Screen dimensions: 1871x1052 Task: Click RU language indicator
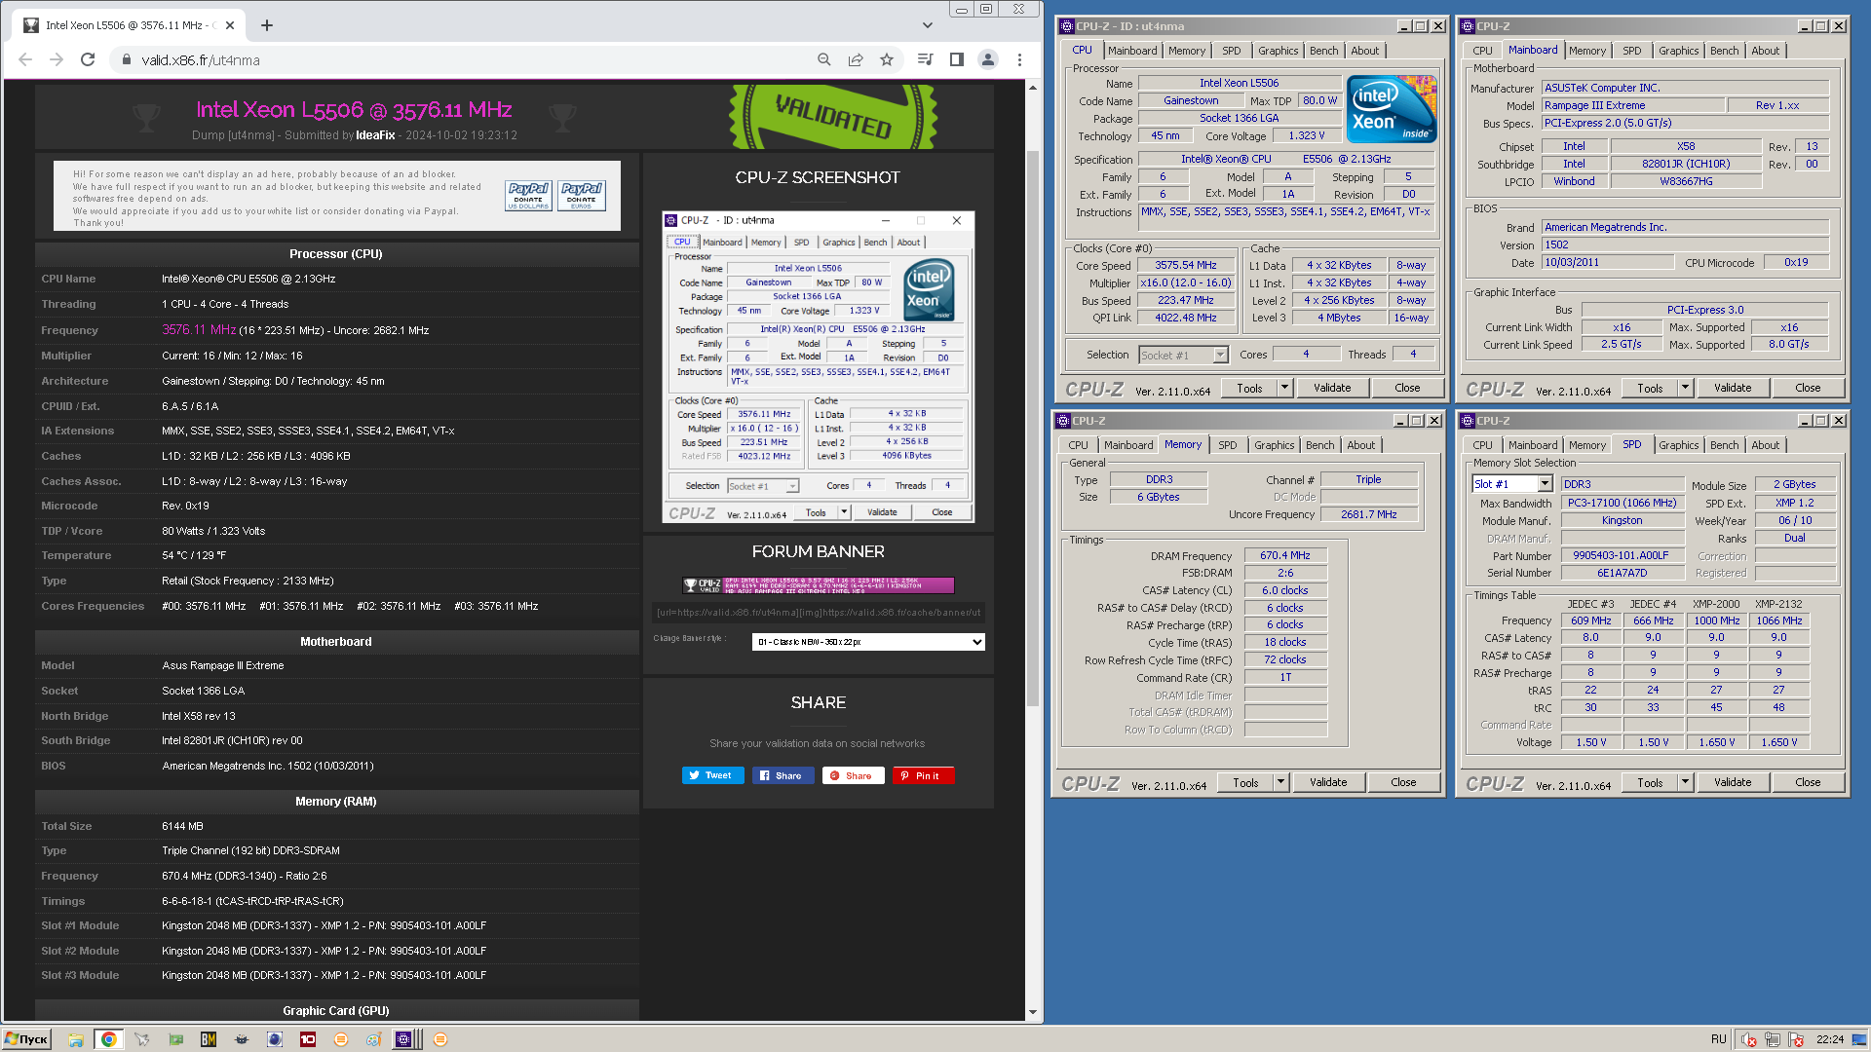[x=1718, y=1039]
